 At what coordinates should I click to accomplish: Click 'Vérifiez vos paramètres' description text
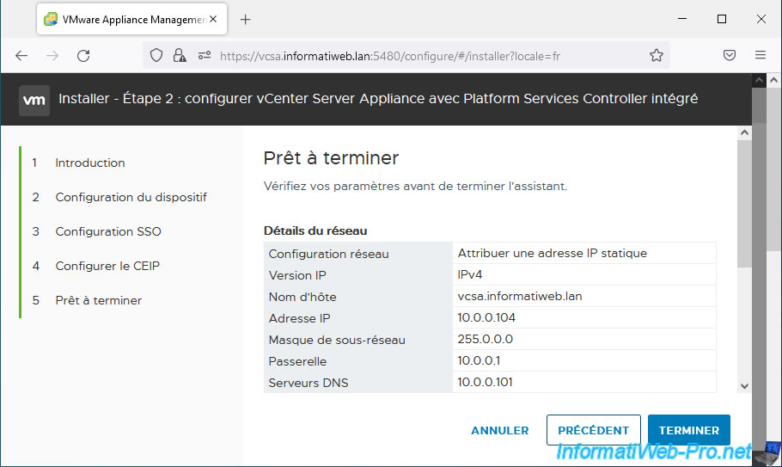pyautogui.click(x=415, y=186)
